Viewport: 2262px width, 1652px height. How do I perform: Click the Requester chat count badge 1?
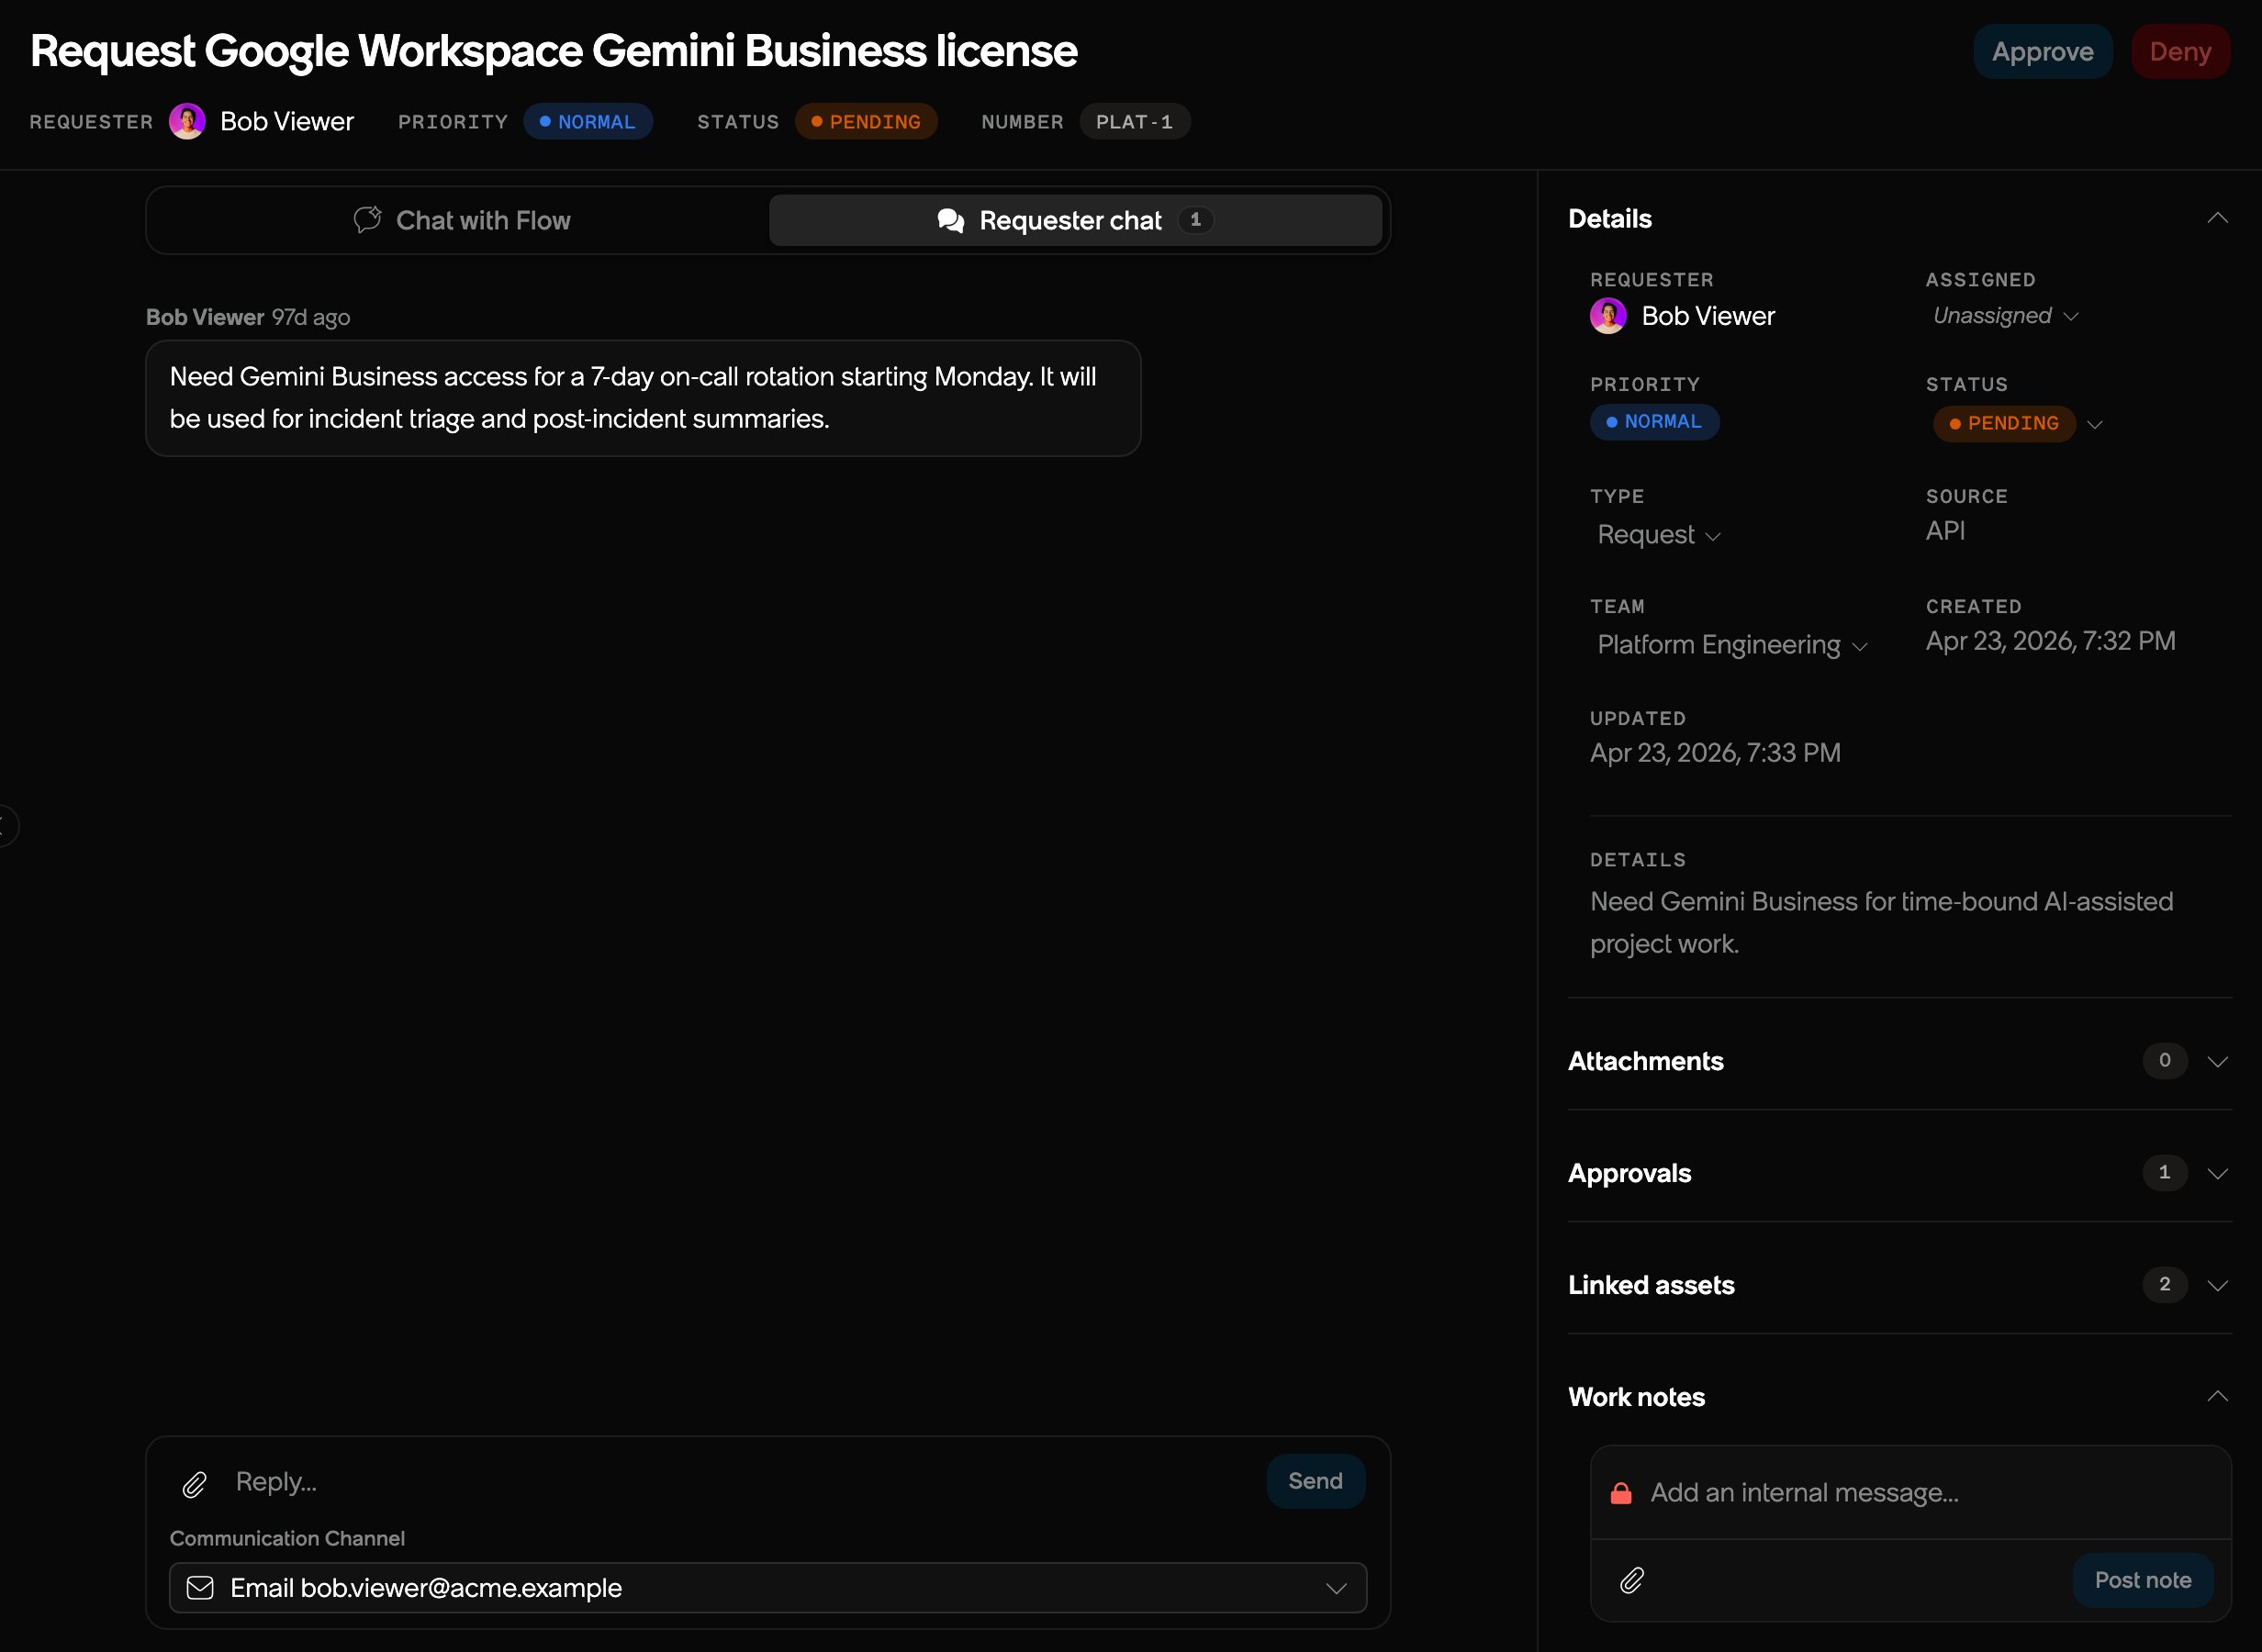pyautogui.click(x=1195, y=220)
